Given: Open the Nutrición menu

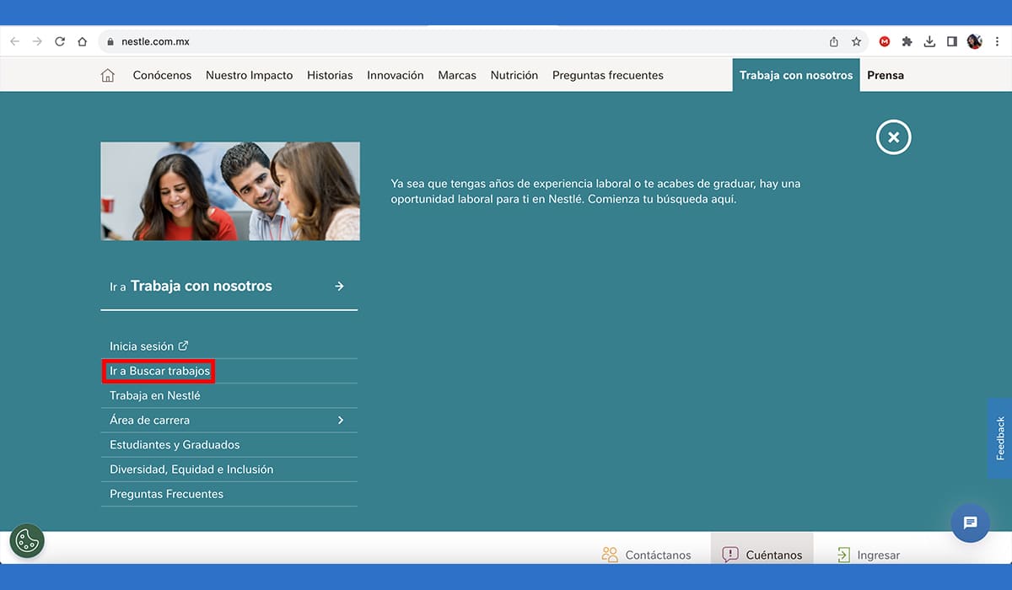Looking at the screenshot, I should (514, 75).
